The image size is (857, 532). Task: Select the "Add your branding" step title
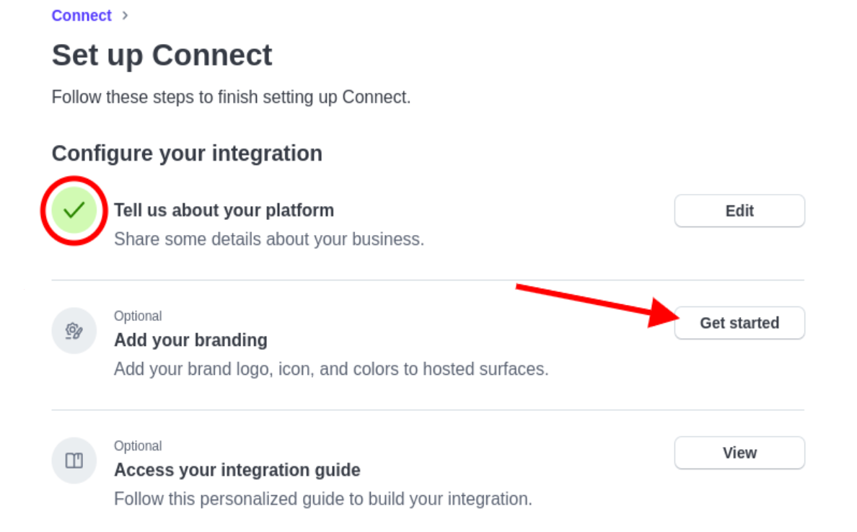point(190,340)
